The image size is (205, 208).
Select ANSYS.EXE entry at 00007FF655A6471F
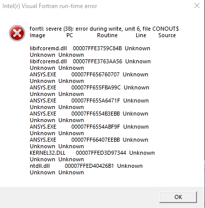point(89,104)
